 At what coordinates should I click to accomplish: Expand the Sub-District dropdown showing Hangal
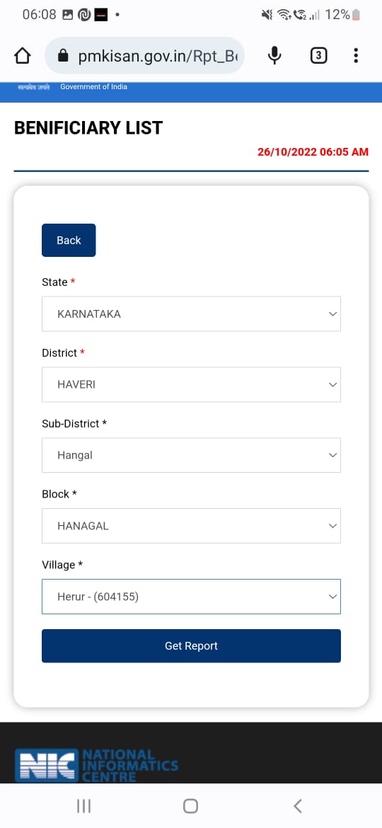coord(191,455)
